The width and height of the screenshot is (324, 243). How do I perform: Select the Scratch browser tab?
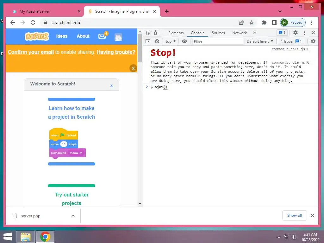pos(122,11)
